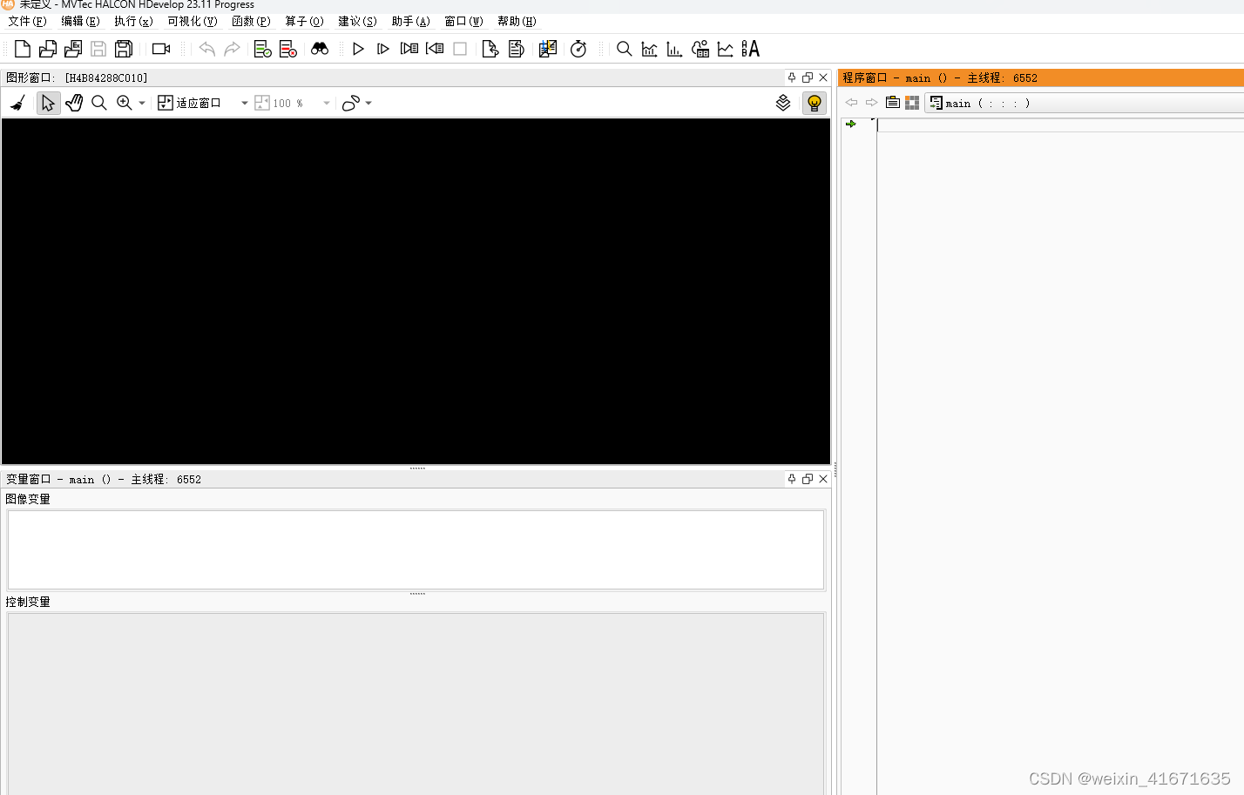Open find and replace binoculars icon
This screenshot has width=1244, height=795.
pyautogui.click(x=320, y=49)
